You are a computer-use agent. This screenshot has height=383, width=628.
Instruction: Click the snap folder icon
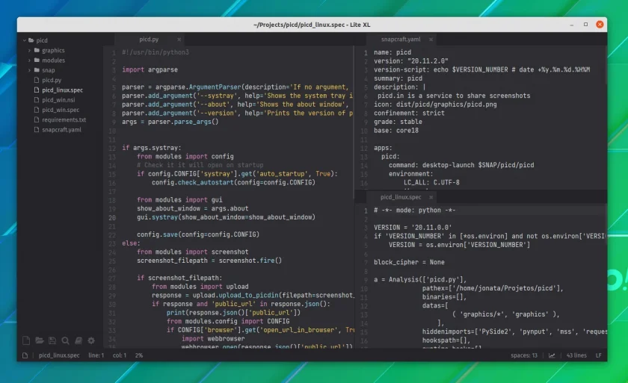coord(37,70)
